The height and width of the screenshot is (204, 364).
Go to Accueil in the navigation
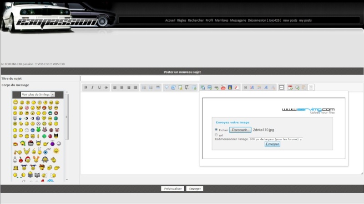[x=170, y=20]
